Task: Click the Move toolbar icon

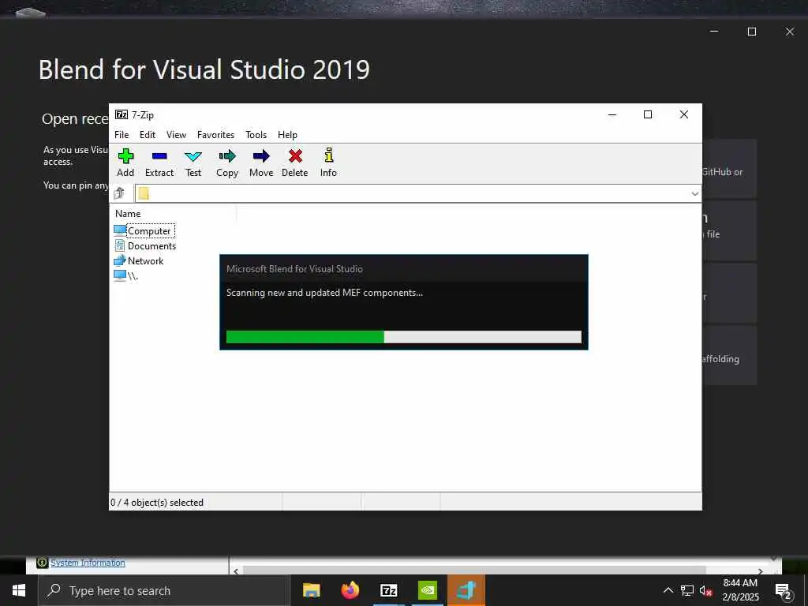Action: click(x=261, y=163)
